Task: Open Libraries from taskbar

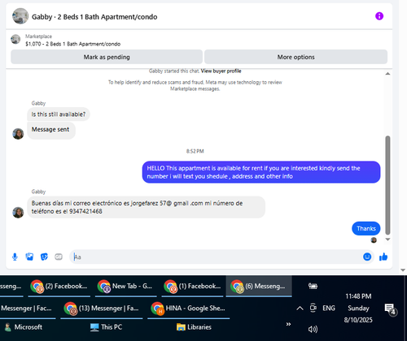Action: tap(194, 327)
